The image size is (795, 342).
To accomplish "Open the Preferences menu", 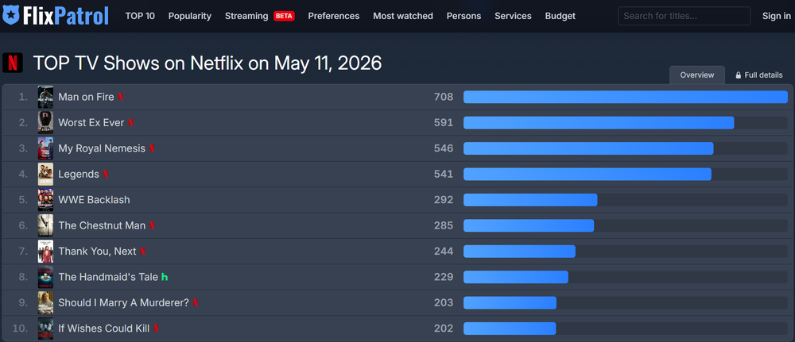I will (x=334, y=16).
